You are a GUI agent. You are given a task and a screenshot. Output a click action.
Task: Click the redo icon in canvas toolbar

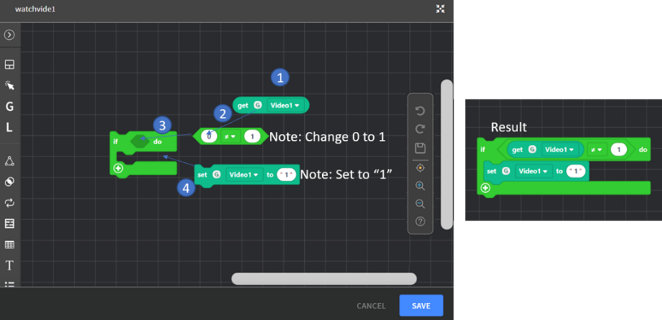(420, 129)
